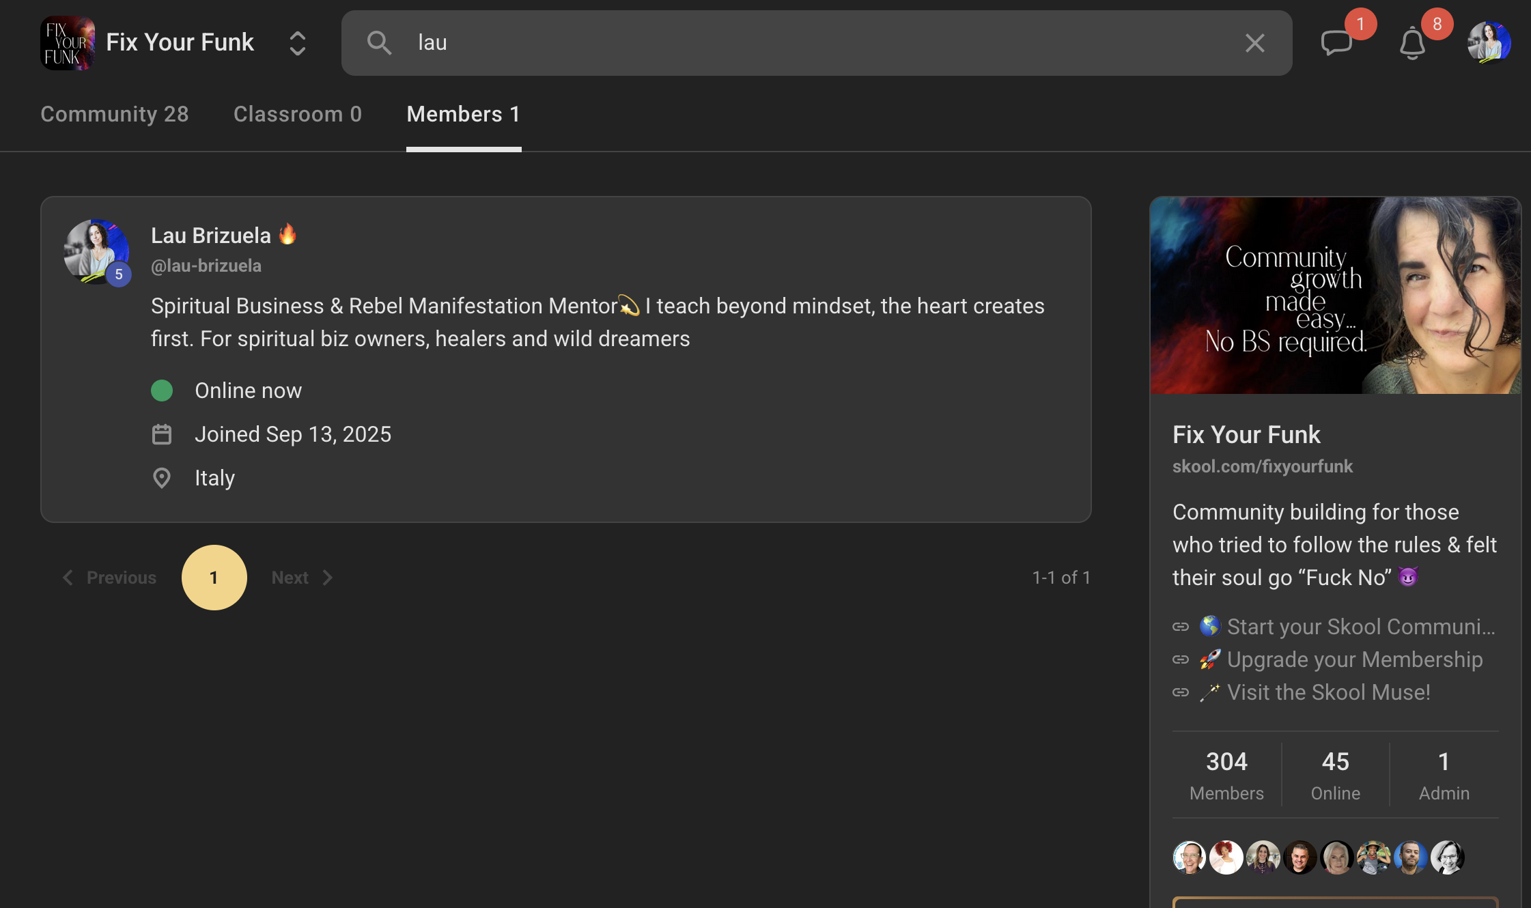The width and height of the screenshot is (1531, 908).
Task: Click the last member avatar in sidebar
Action: (x=1447, y=857)
